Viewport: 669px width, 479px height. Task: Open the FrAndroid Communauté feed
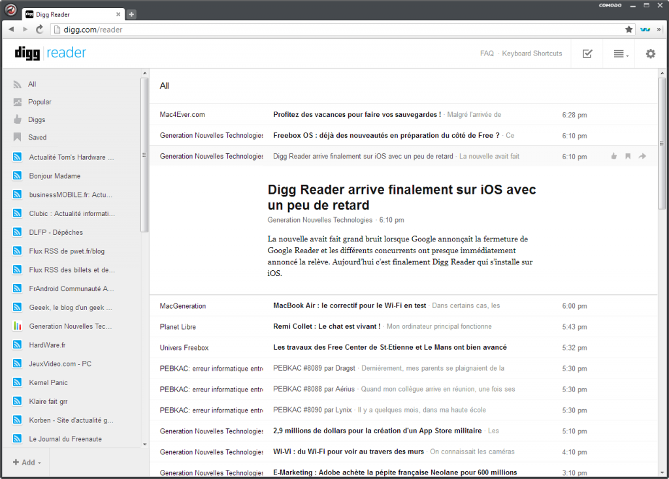[x=71, y=288]
